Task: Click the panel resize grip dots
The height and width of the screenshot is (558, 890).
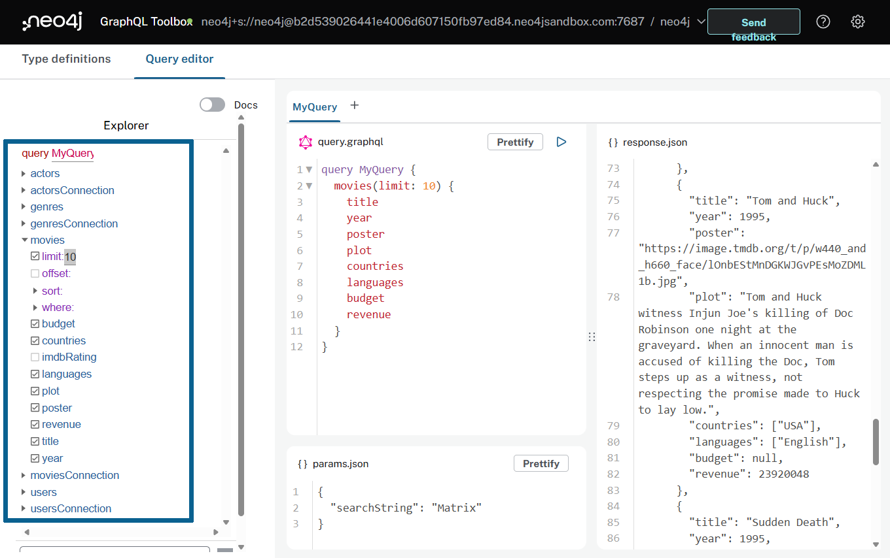Action: tap(592, 336)
